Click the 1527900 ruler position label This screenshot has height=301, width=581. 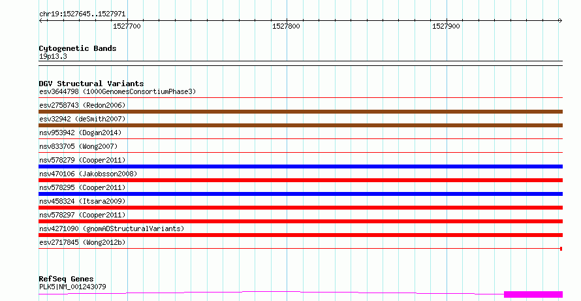coord(446,26)
